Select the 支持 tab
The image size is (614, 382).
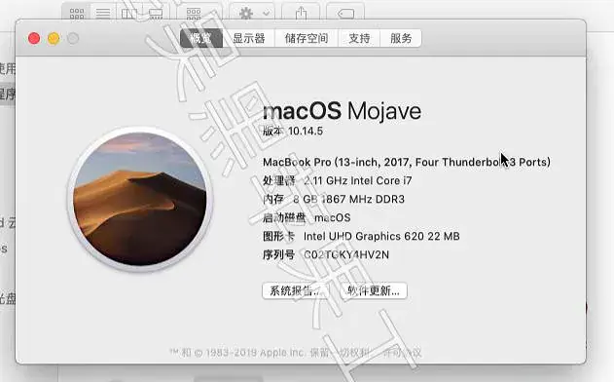pyautogui.click(x=359, y=38)
